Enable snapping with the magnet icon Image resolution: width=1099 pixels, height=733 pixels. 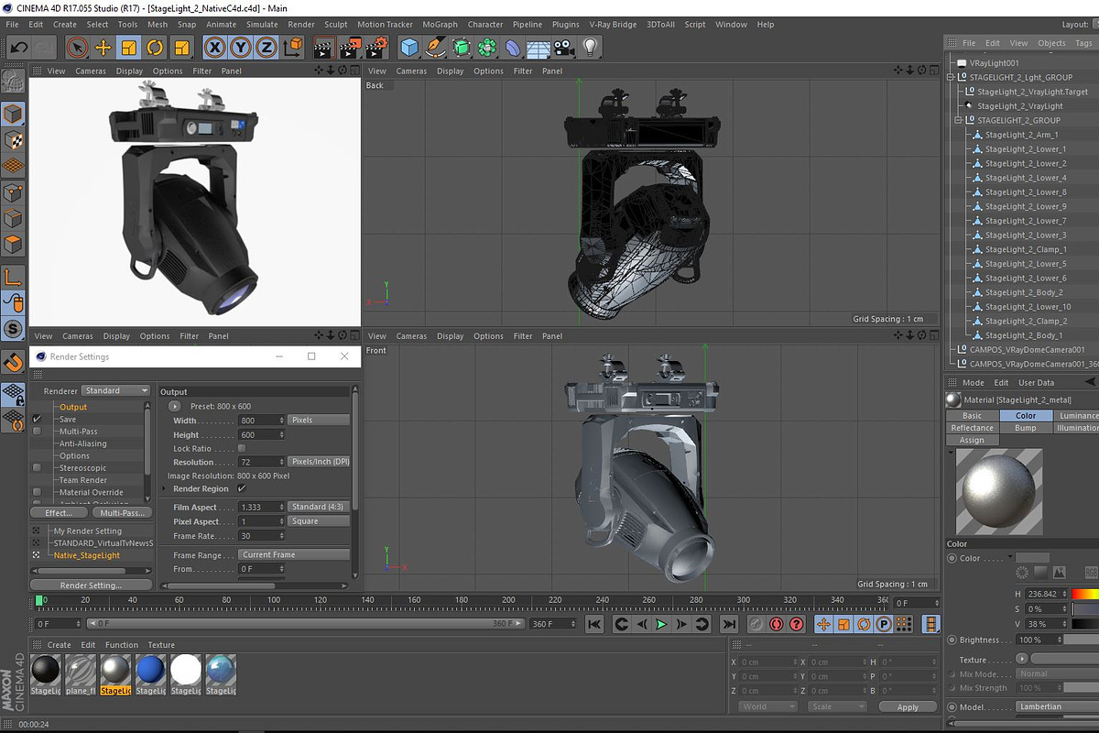(x=13, y=361)
